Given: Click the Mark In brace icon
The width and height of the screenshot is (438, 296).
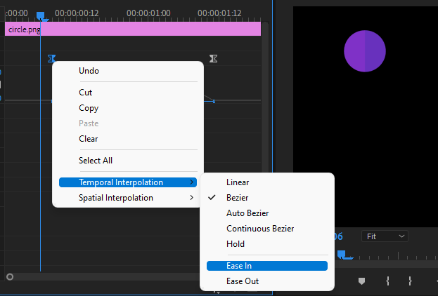Looking at the screenshot, I should [x=387, y=281].
